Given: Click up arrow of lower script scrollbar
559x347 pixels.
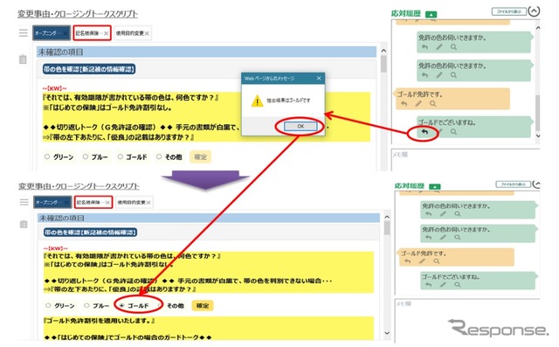Looking at the screenshot, I should 387,217.
